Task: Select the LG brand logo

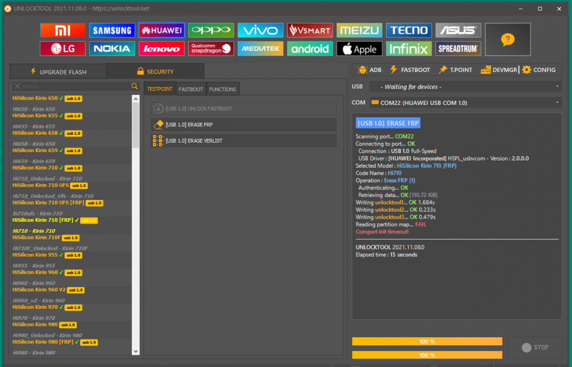Action: tap(63, 49)
